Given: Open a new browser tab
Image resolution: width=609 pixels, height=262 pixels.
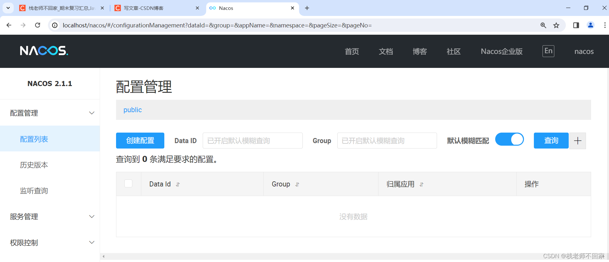Looking at the screenshot, I should click(x=307, y=8).
